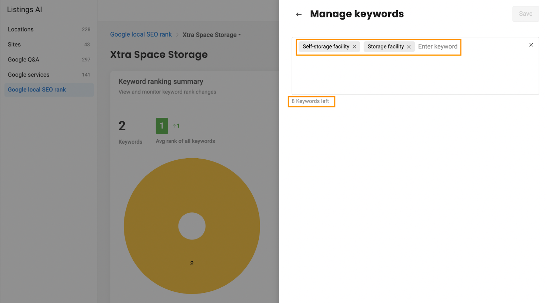547x303 pixels.
Task: Click the green average rank badge 1
Action: pyautogui.click(x=162, y=126)
